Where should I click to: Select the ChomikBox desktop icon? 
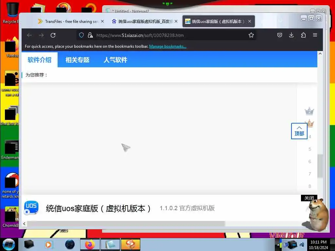coord(11,217)
